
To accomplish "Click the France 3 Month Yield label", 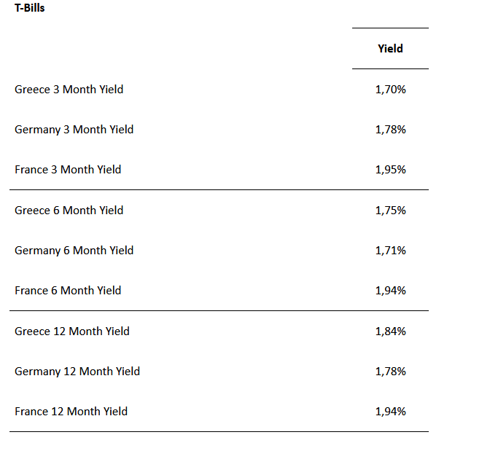I will pyautogui.click(x=68, y=170).
